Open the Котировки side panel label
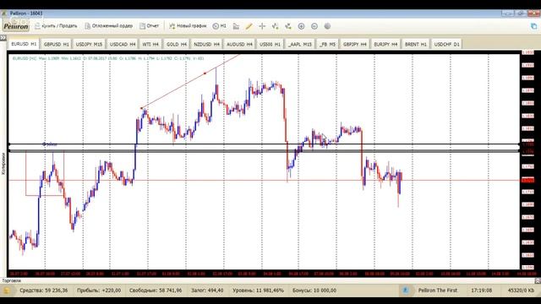 coord(3,164)
